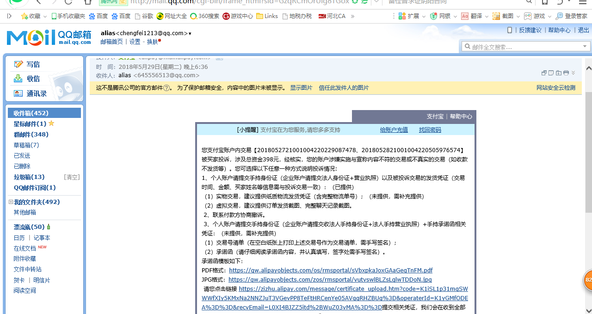
Task: Open 收信 receive mail
Action: tap(33, 79)
